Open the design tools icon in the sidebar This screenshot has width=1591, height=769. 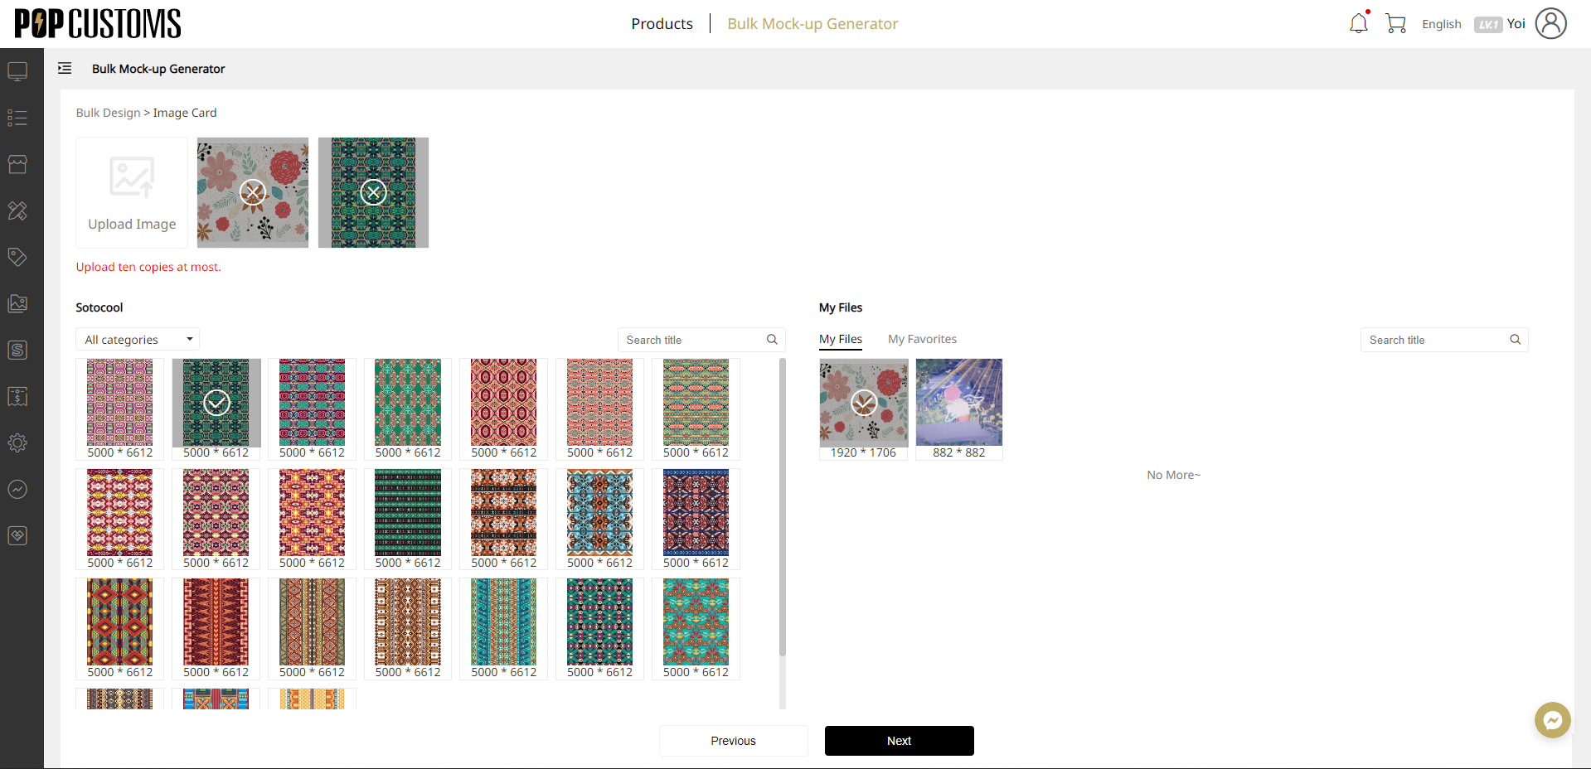tap(18, 210)
